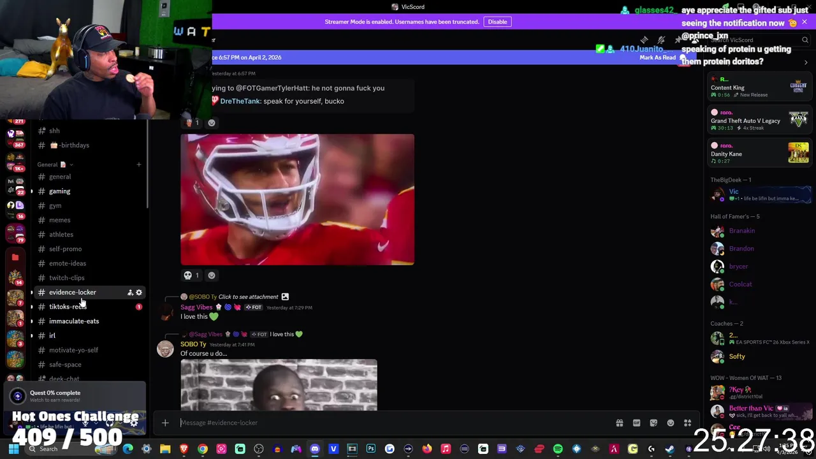The width and height of the screenshot is (816, 459).
Task: Expand arrow next to tiktoks-reels channel
Action: coord(32,307)
